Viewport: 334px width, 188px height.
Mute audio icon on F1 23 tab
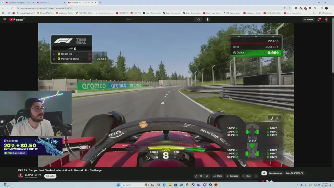pos(92,3)
